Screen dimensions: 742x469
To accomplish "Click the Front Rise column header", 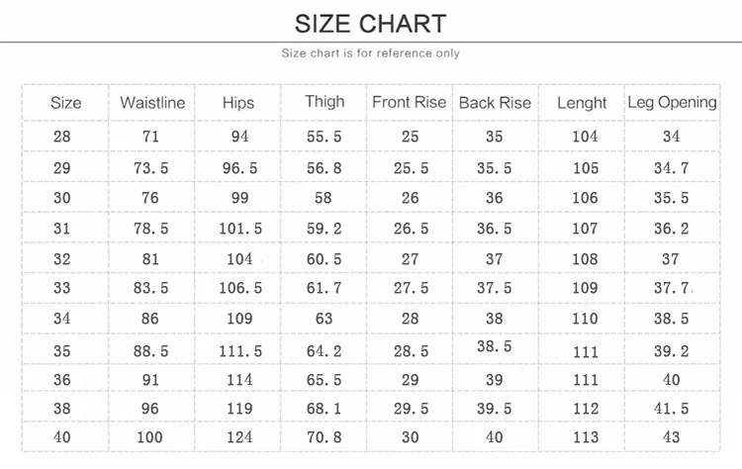I will [x=410, y=102].
